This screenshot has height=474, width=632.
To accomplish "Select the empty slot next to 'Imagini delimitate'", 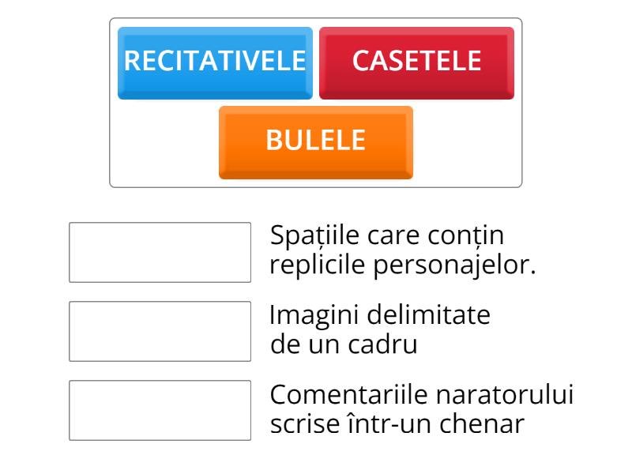I will click(x=160, y=331).
